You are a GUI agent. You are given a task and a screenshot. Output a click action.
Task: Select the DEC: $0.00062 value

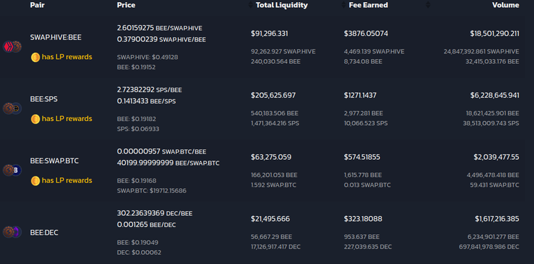click(x=139, y=253)
